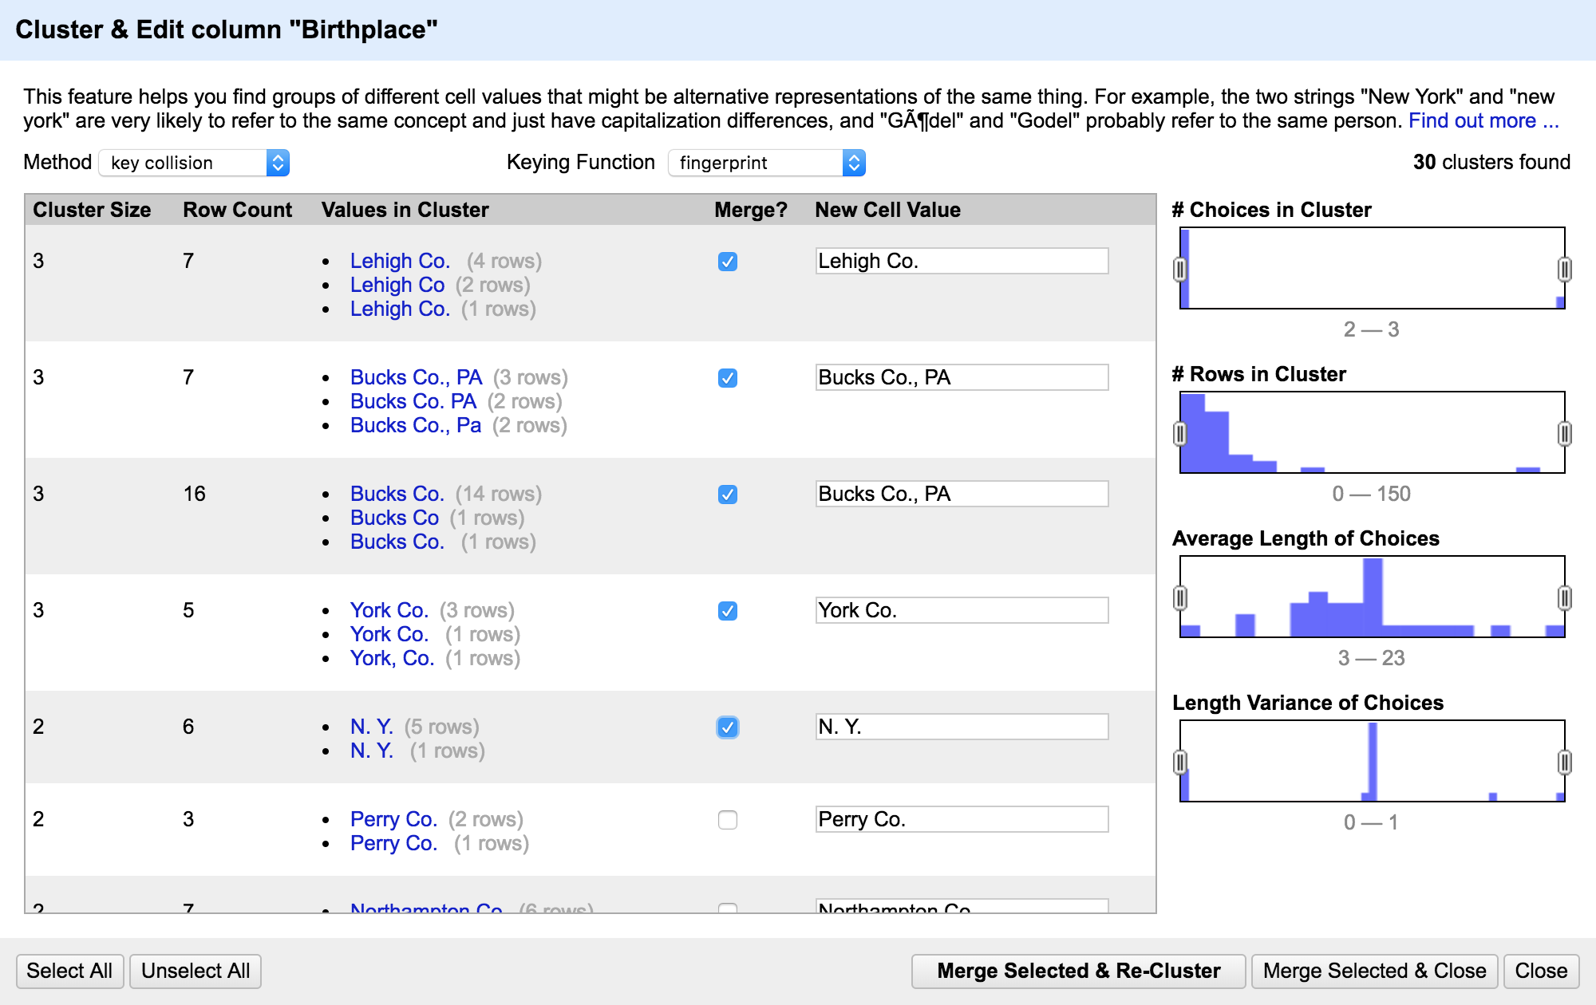Click the New Cell Value field for York Co.
This screenshot has width=1596, height=1005.
[x=962, y=611]
